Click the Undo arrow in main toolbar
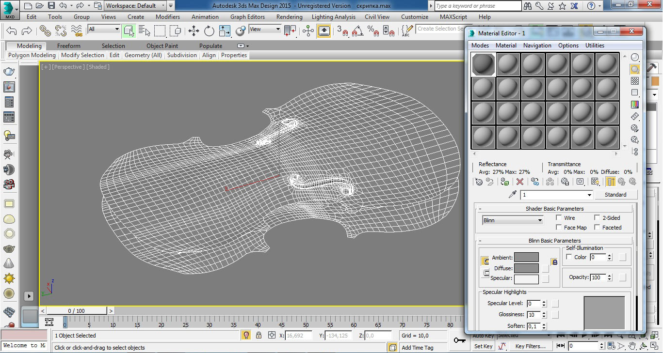This screenshot has height=353, width=663. coord(11,31)
